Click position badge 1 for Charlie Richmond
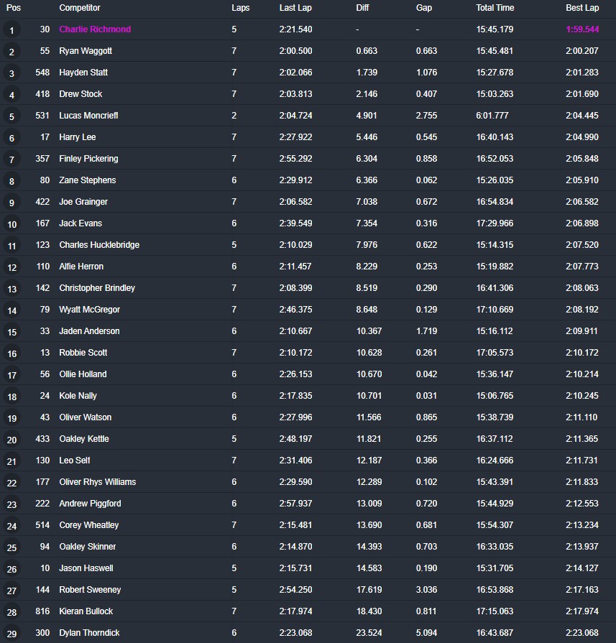This screenshot has width=616, height=643. (x=12, y=30)
